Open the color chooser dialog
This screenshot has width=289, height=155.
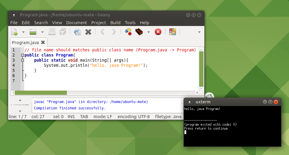tap(173, 32)
